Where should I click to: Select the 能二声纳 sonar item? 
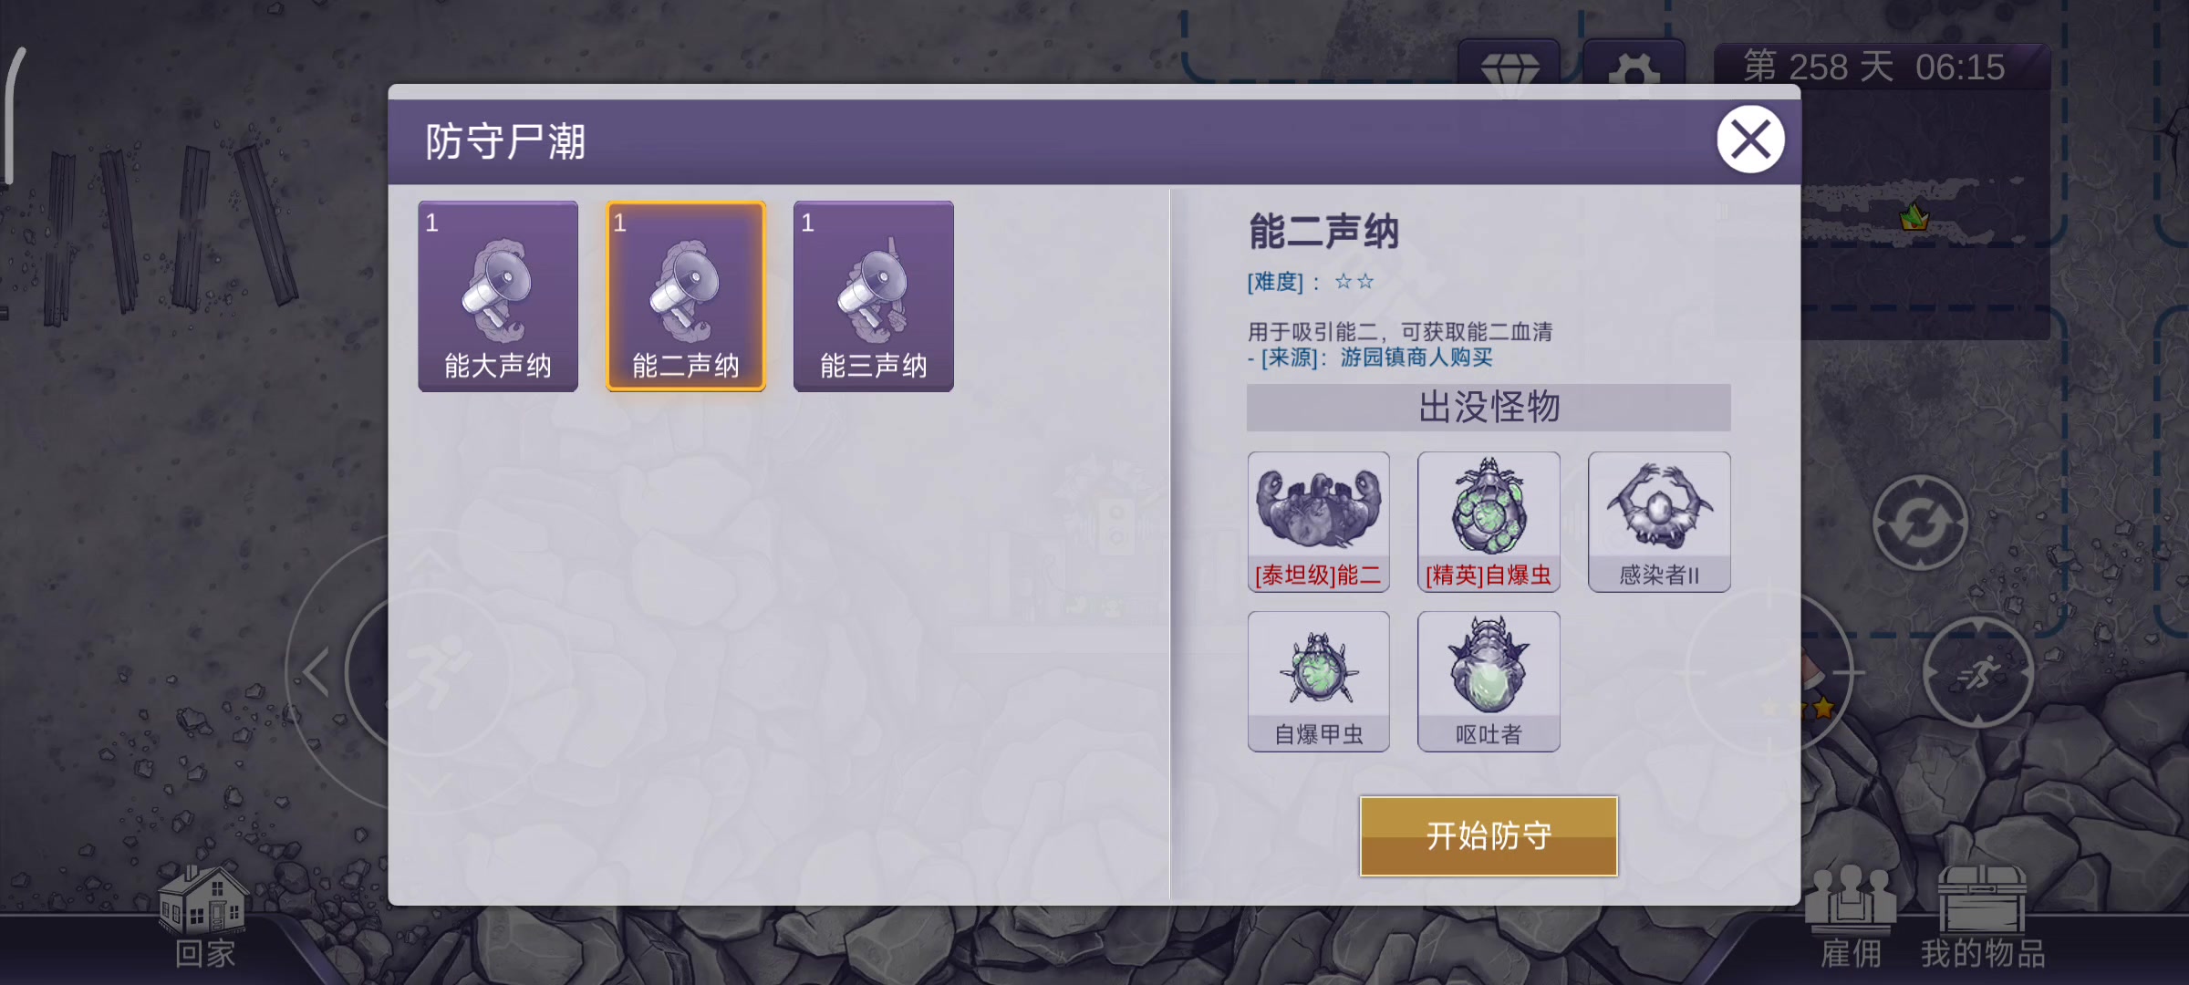tap(686, 296)
